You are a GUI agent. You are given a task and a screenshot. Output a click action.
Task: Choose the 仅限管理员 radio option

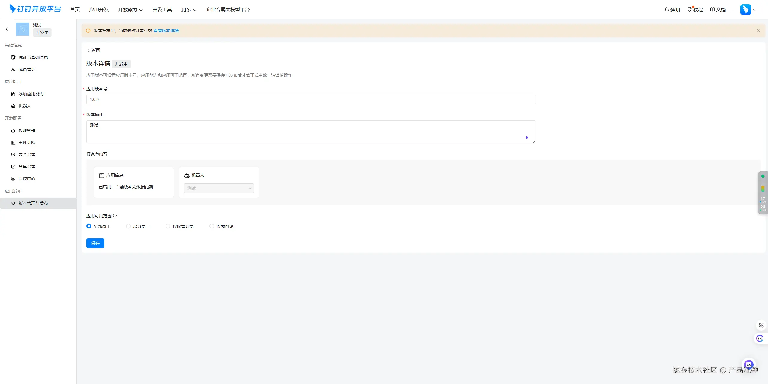coord(168,226)
